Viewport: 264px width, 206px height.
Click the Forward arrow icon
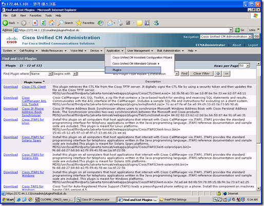click(24, 23)
